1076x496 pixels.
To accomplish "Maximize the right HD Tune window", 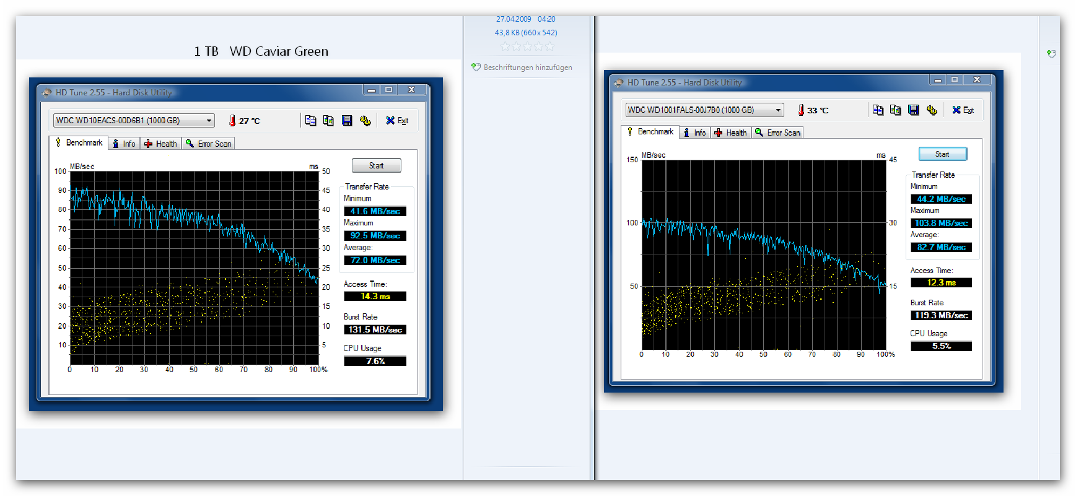I will point(955,80).
